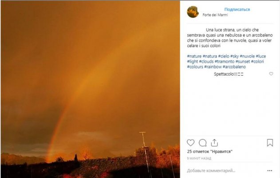280x178 pixels.
Task: Open the sunflower profile avatar
Action: pyautogui.click(x=193, y=12)
